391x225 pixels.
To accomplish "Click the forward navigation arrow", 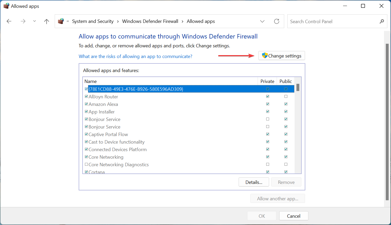I will 23,21.
